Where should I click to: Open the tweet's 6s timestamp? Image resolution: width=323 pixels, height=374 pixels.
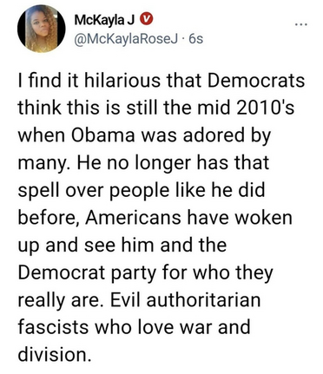click(195, 39)
